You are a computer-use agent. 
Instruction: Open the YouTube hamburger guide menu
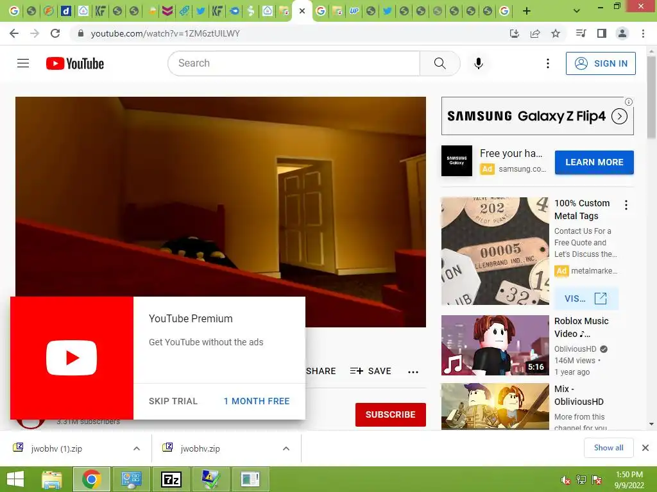point(23,63)
